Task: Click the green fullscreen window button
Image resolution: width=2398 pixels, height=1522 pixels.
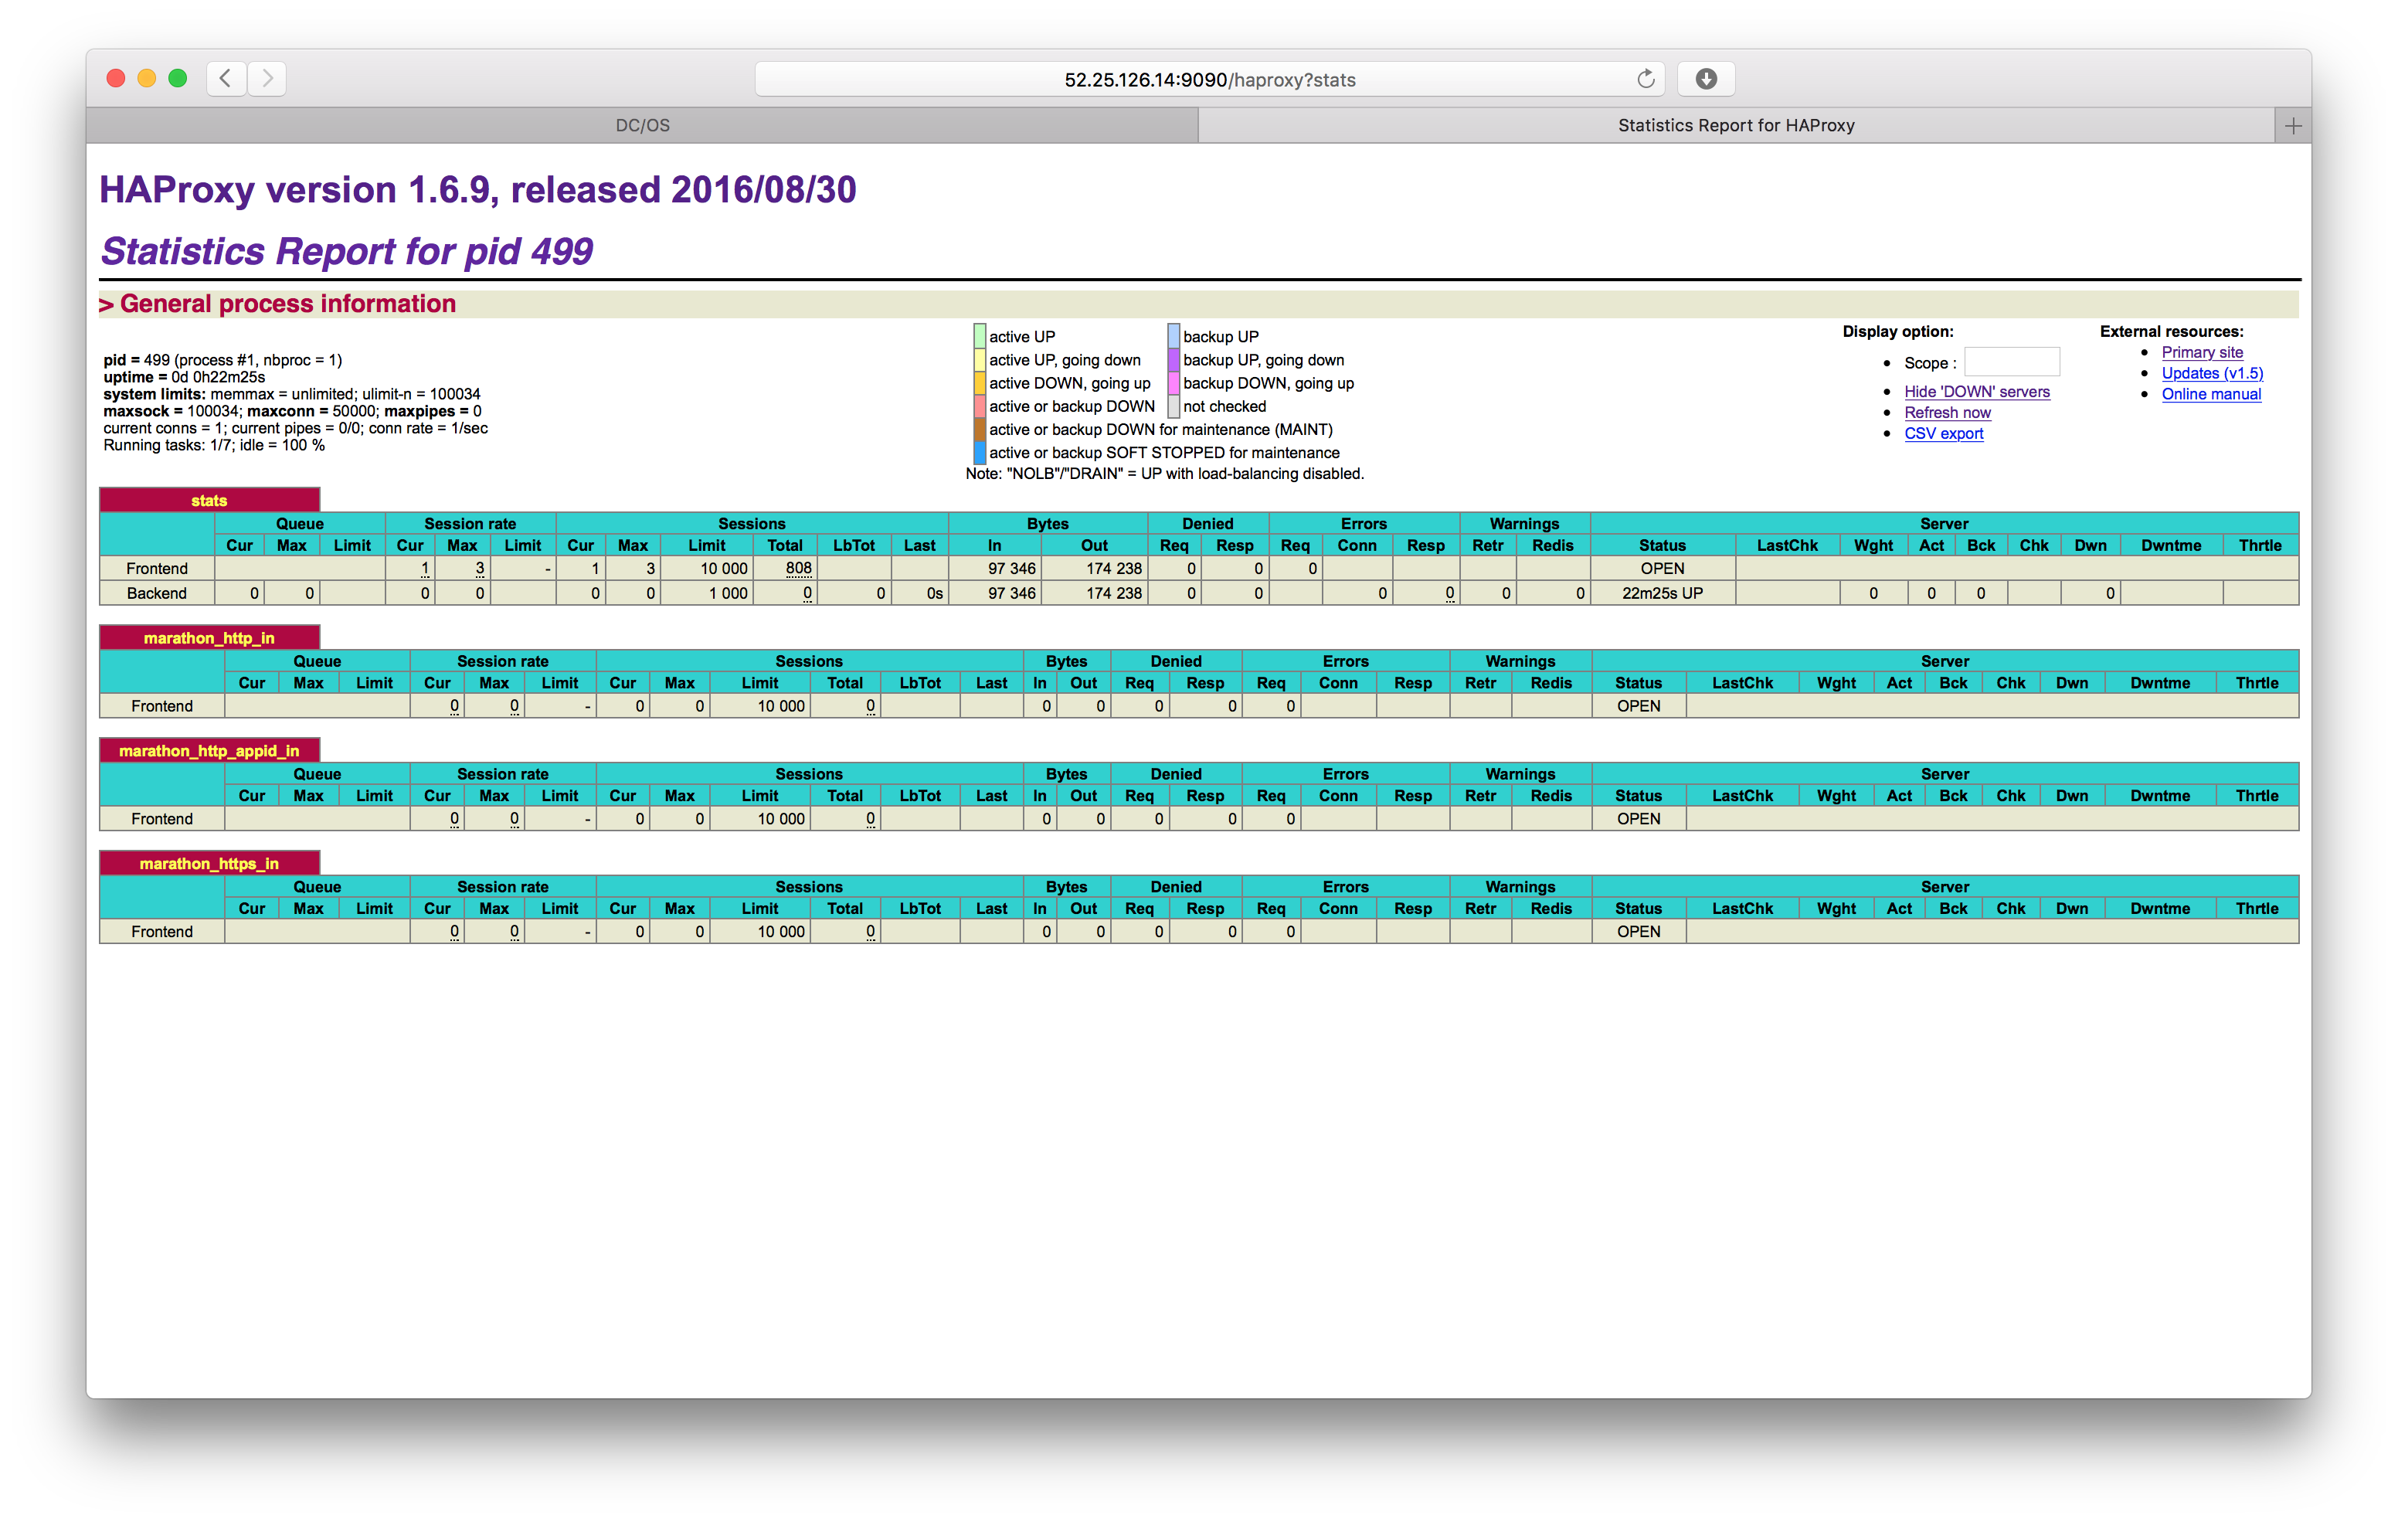Action: (x=178, y=79)
